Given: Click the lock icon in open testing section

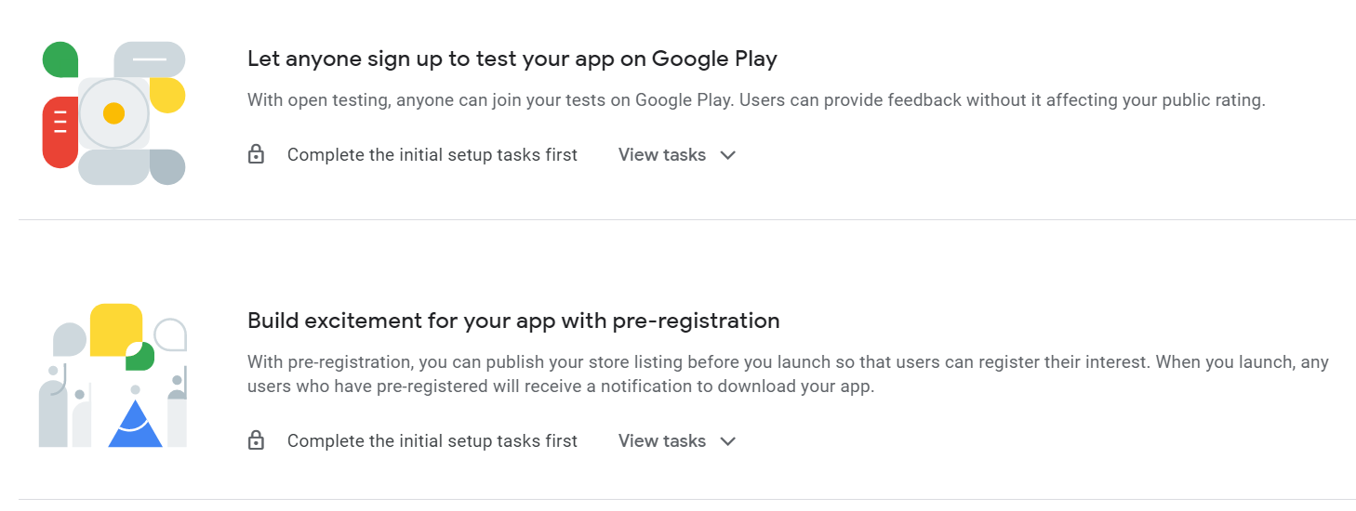Looking at the screenshot, I should 256,154.
